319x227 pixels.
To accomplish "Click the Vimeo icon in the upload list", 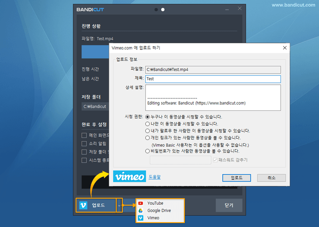I will coord(141,218).
